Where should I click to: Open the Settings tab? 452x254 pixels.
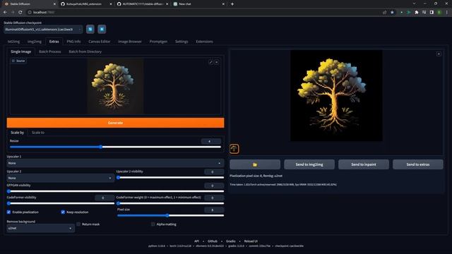point(182,42)
